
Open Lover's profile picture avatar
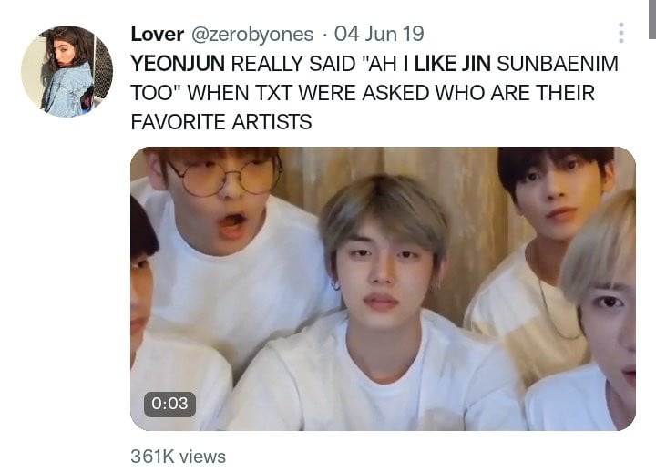pyautogui.click(x=67, y=71)
